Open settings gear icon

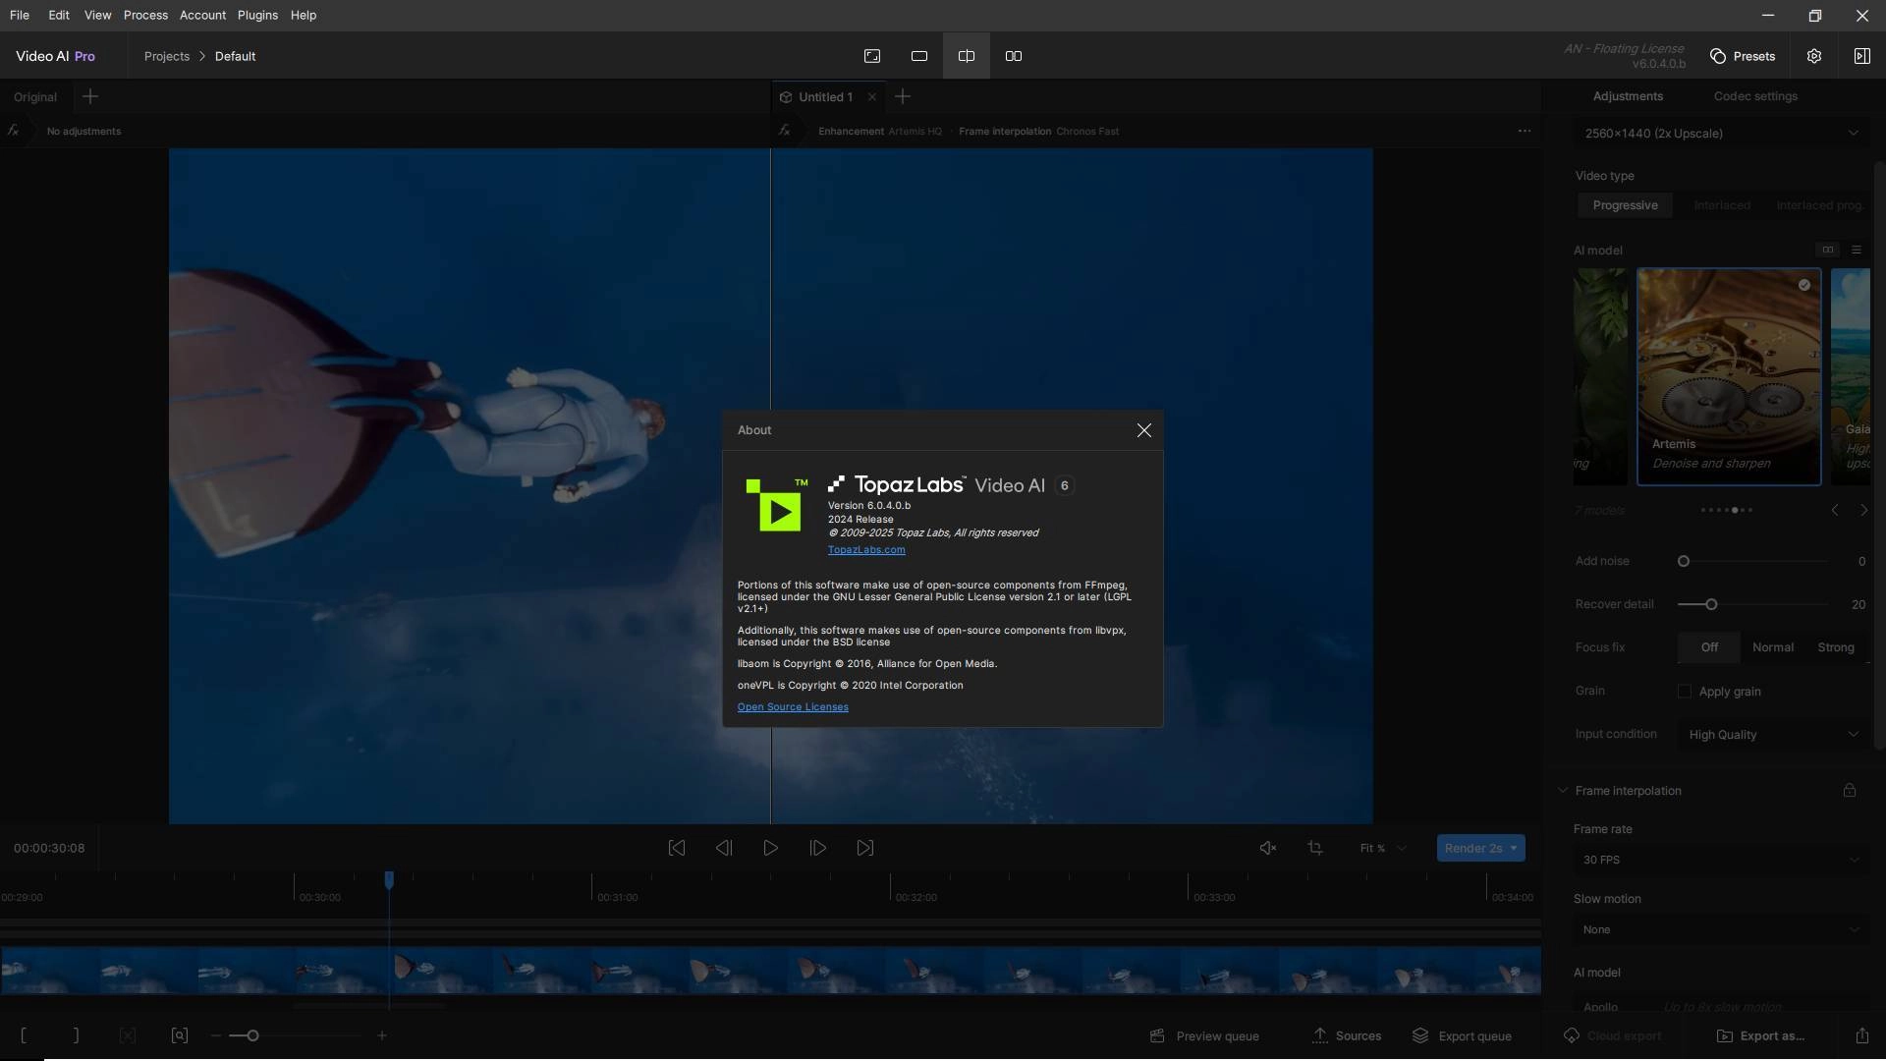tap(1814, 56)
